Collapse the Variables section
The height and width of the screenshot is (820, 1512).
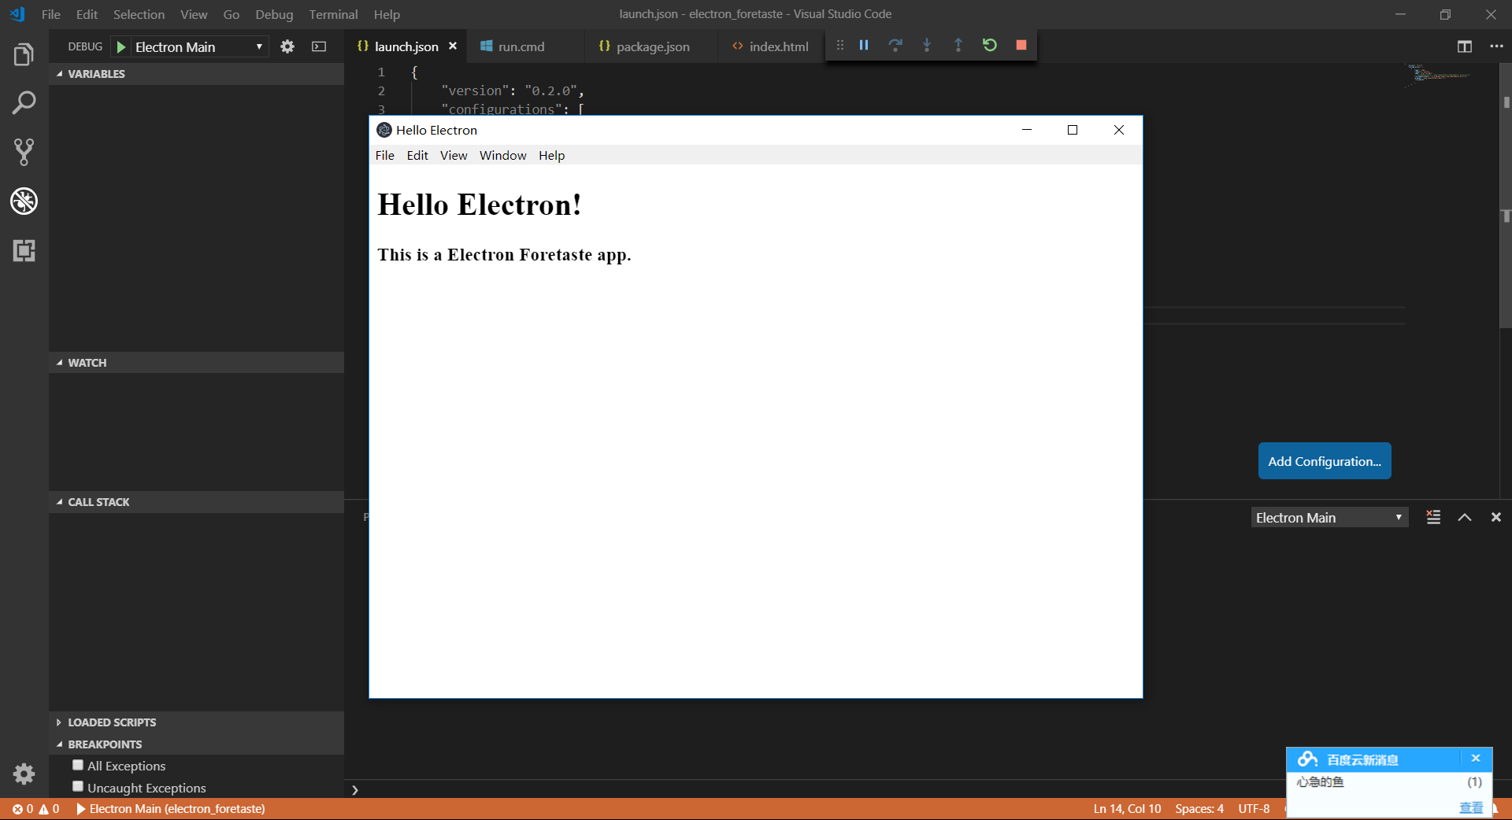[96, 74]
